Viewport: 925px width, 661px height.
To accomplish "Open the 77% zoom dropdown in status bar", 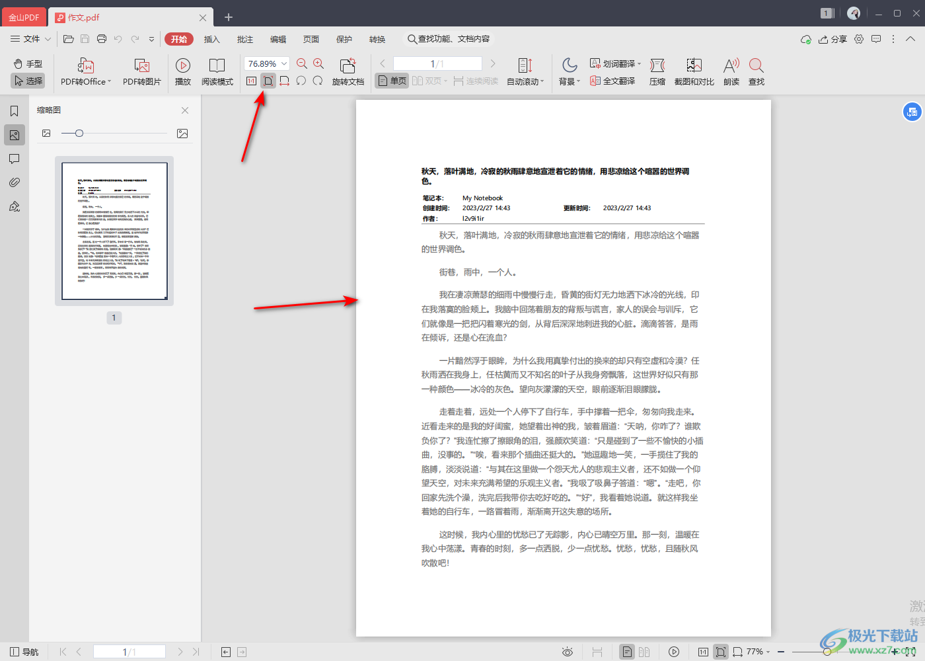I will pyautogui.click(x=758, y=652).
